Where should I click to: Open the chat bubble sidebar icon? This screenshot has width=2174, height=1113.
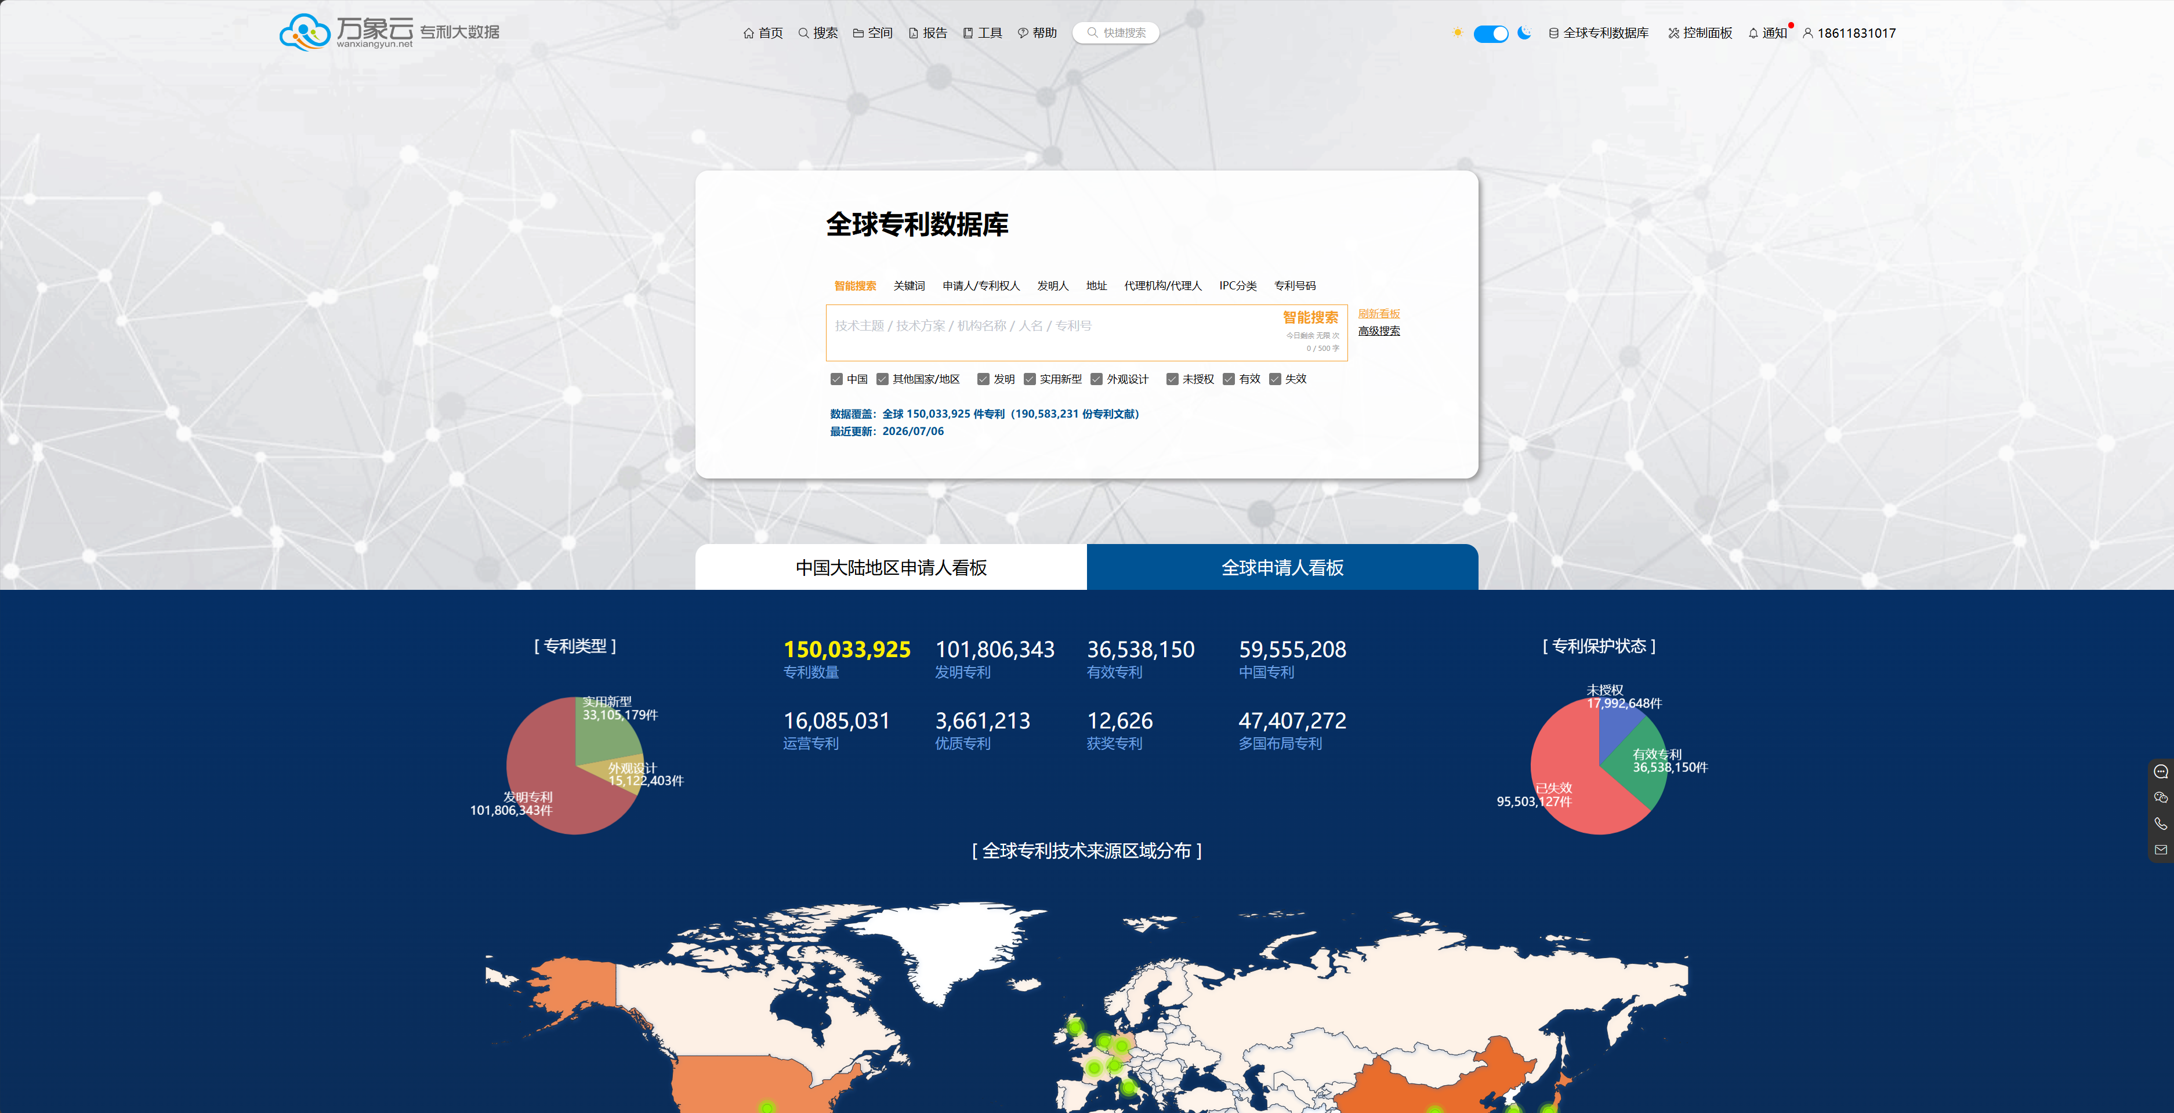tap(2161, 771)
